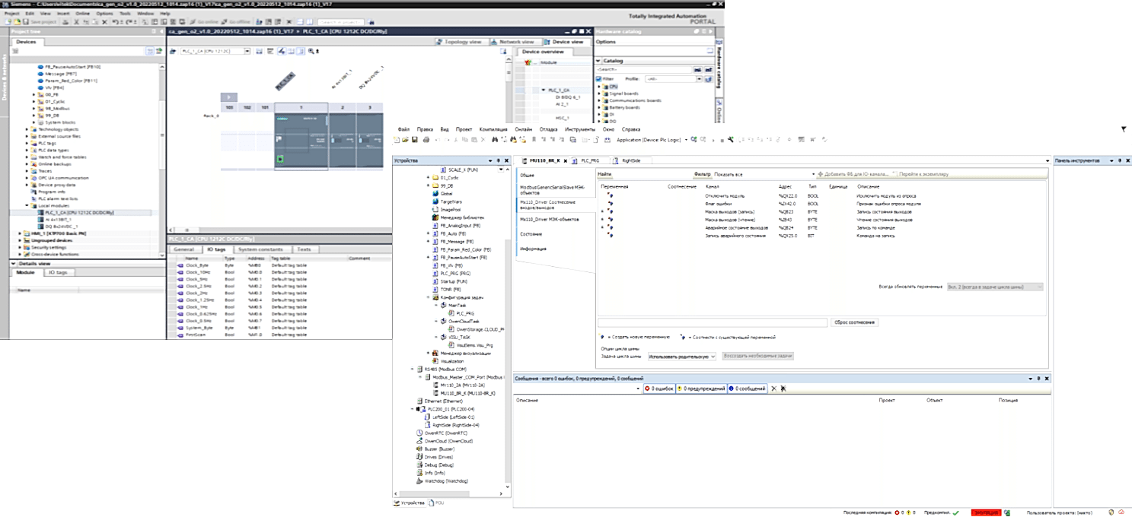Click the print icon in CODESYS toolbar
Viewport: 1132px width, 517px height.
coord(426,140)
